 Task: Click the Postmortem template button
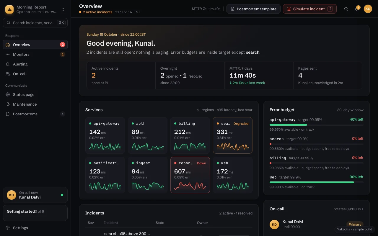click(x=253, y=9)
